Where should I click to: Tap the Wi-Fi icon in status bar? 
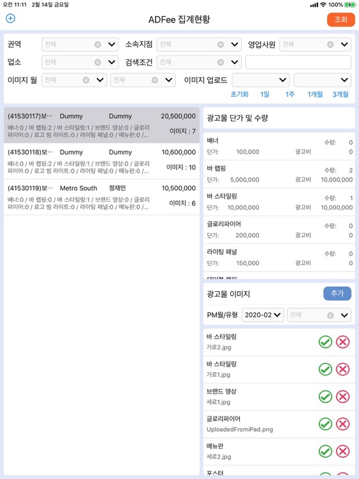[323, 4]
